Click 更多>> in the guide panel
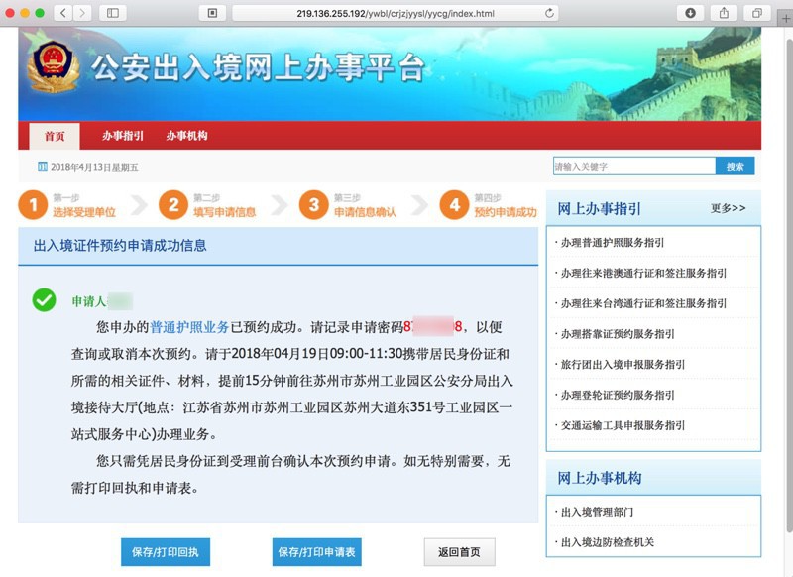The height and width of the screenshot is (577, 793). click(728, 208)
